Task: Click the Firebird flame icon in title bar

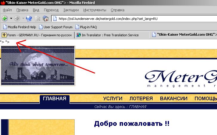Action: (x=3, y=3)
